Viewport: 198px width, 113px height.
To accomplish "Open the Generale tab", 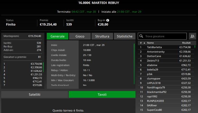I will point(58,36).
